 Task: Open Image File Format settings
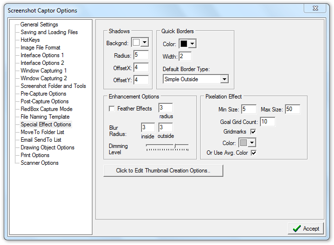coord(40,48)
